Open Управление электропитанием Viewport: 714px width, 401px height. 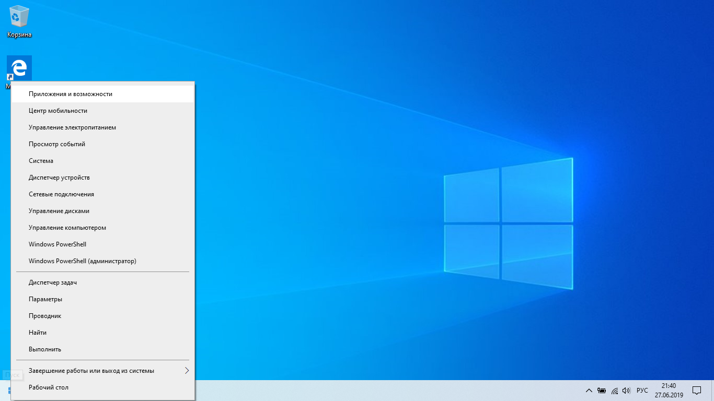tap(103, 127)
